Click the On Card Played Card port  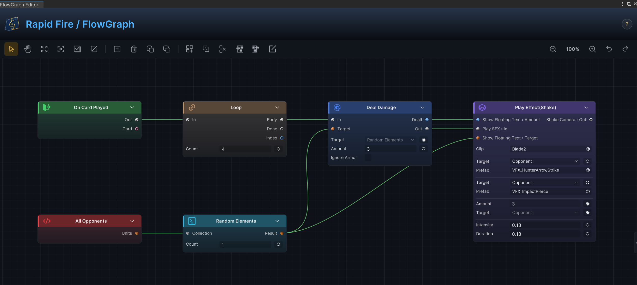137,129
